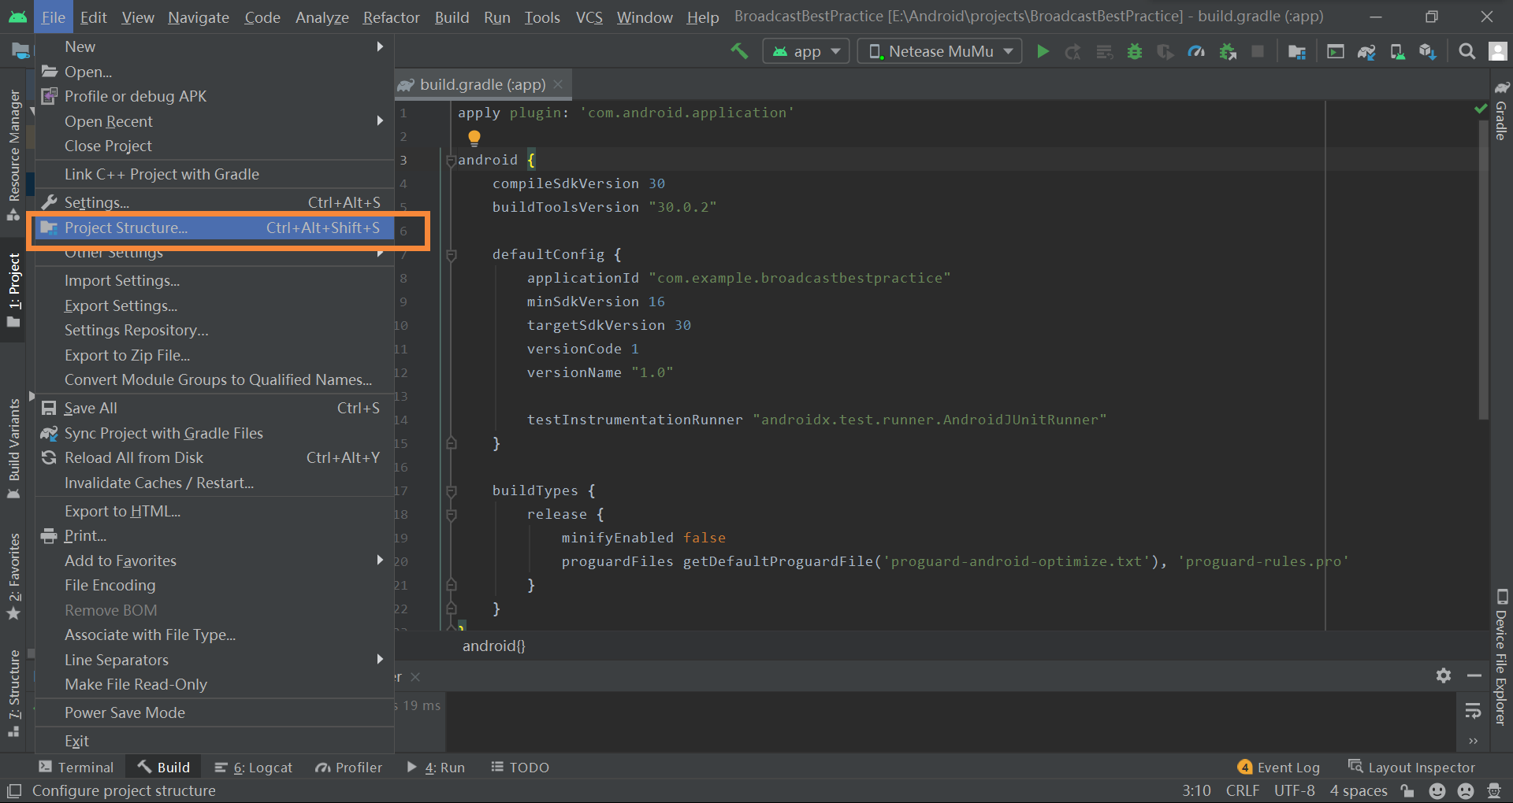1513x803 pixels.
Task: Click the Stop square icon
Action: (1258, 51)
